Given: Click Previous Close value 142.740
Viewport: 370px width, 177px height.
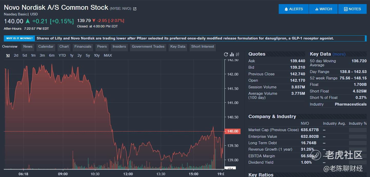Looking at the screenshot, I should coord(297,74).
